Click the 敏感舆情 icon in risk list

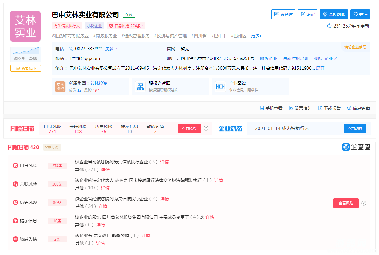point(16,239)
